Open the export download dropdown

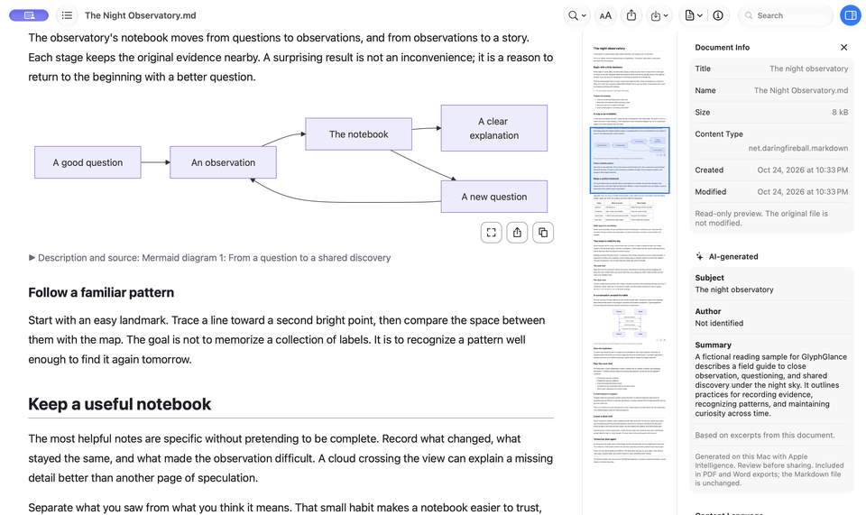click(x=659, y=15)
